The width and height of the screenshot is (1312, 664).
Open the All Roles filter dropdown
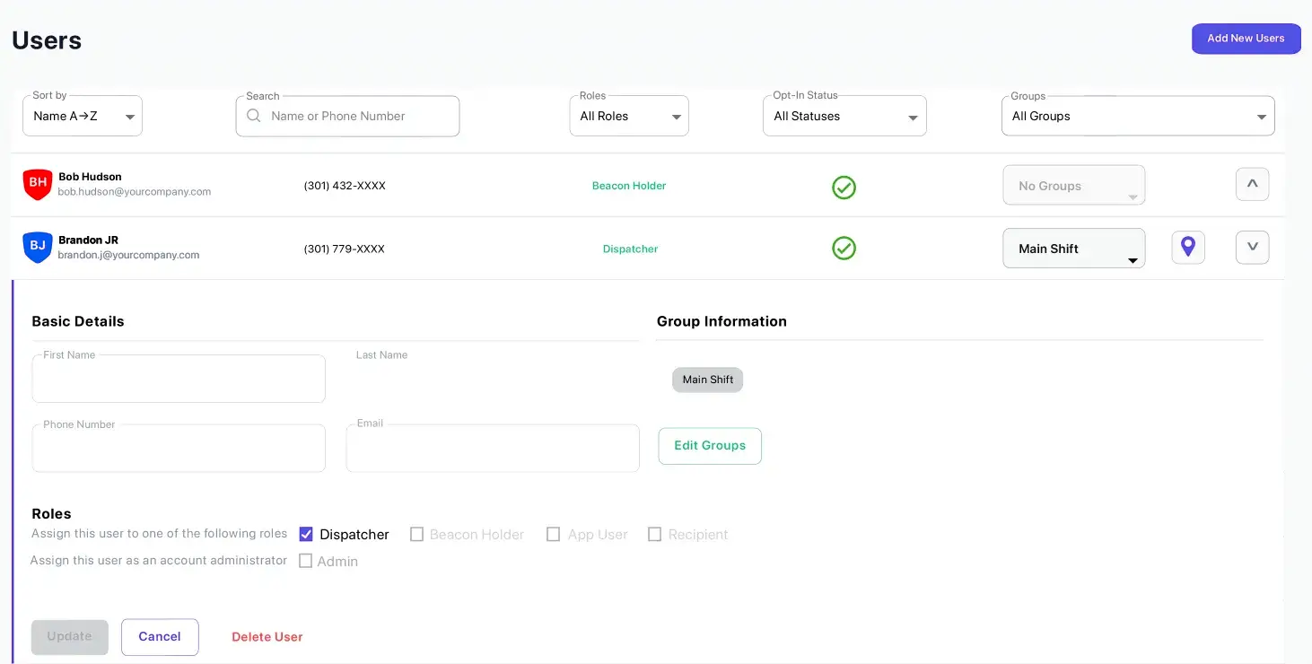pyautogui.click(x=629, y=116)
